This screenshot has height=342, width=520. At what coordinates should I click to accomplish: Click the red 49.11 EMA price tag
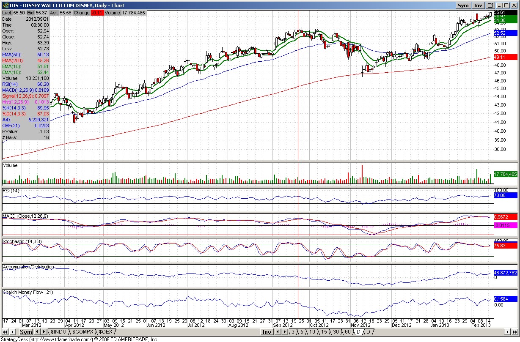tap(506, 57)
